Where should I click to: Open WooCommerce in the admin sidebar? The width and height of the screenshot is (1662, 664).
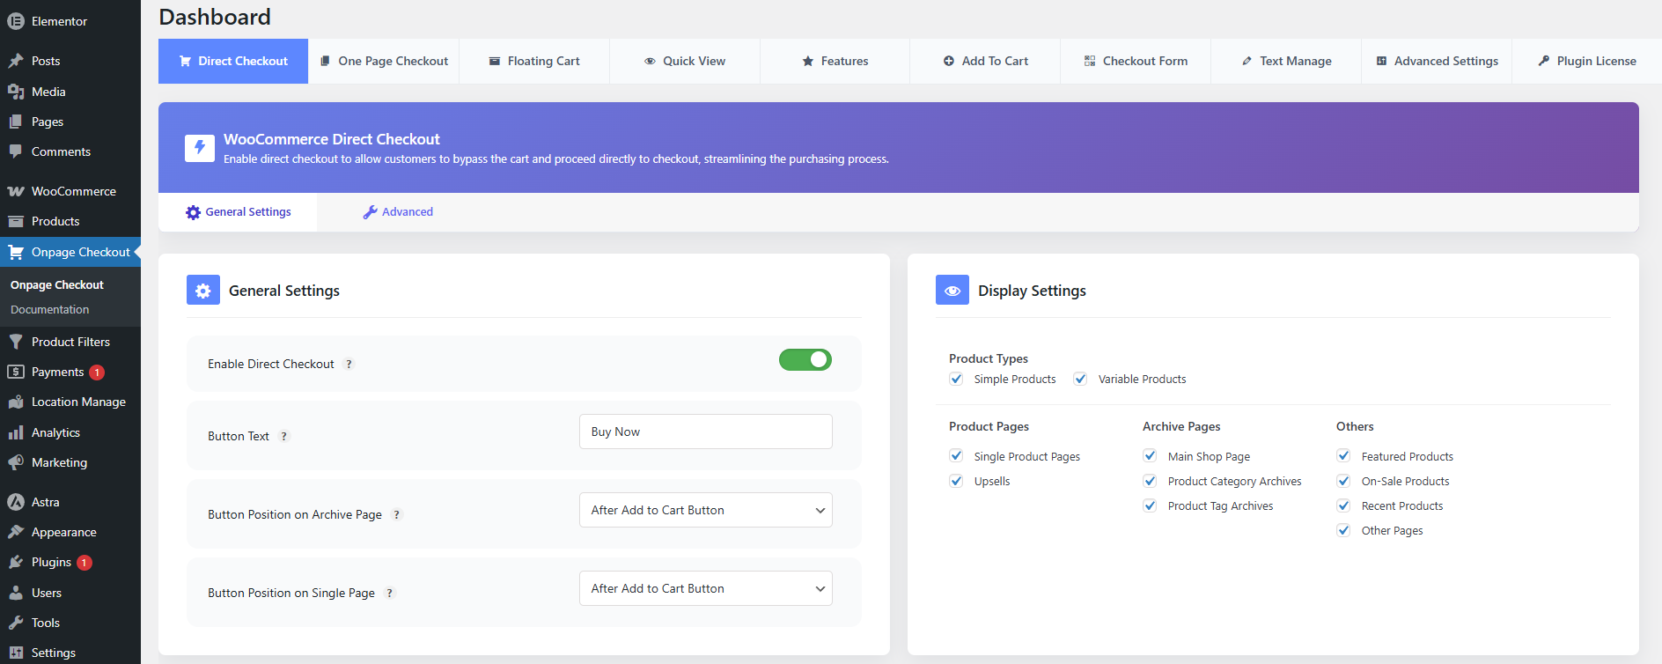[70, 191]
